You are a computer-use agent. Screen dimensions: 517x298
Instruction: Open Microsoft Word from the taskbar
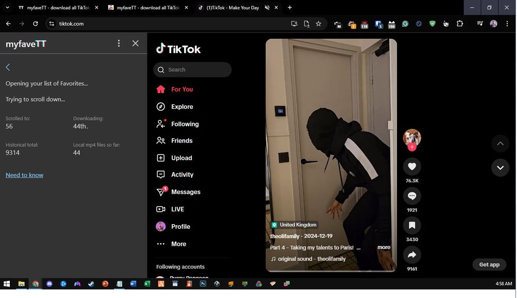(133, 284)
